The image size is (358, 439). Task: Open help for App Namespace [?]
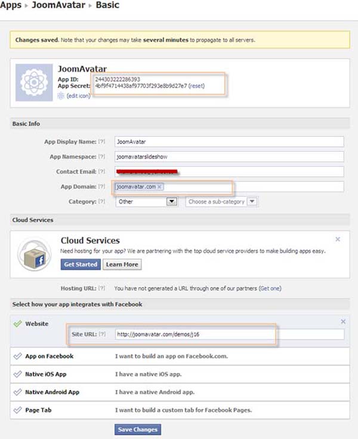[101, 156]
